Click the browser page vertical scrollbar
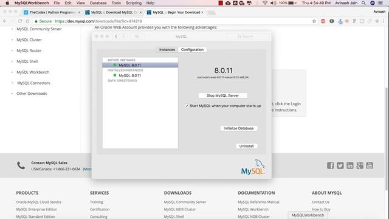This screenshot has width=389, height=219. coord(387,139)
